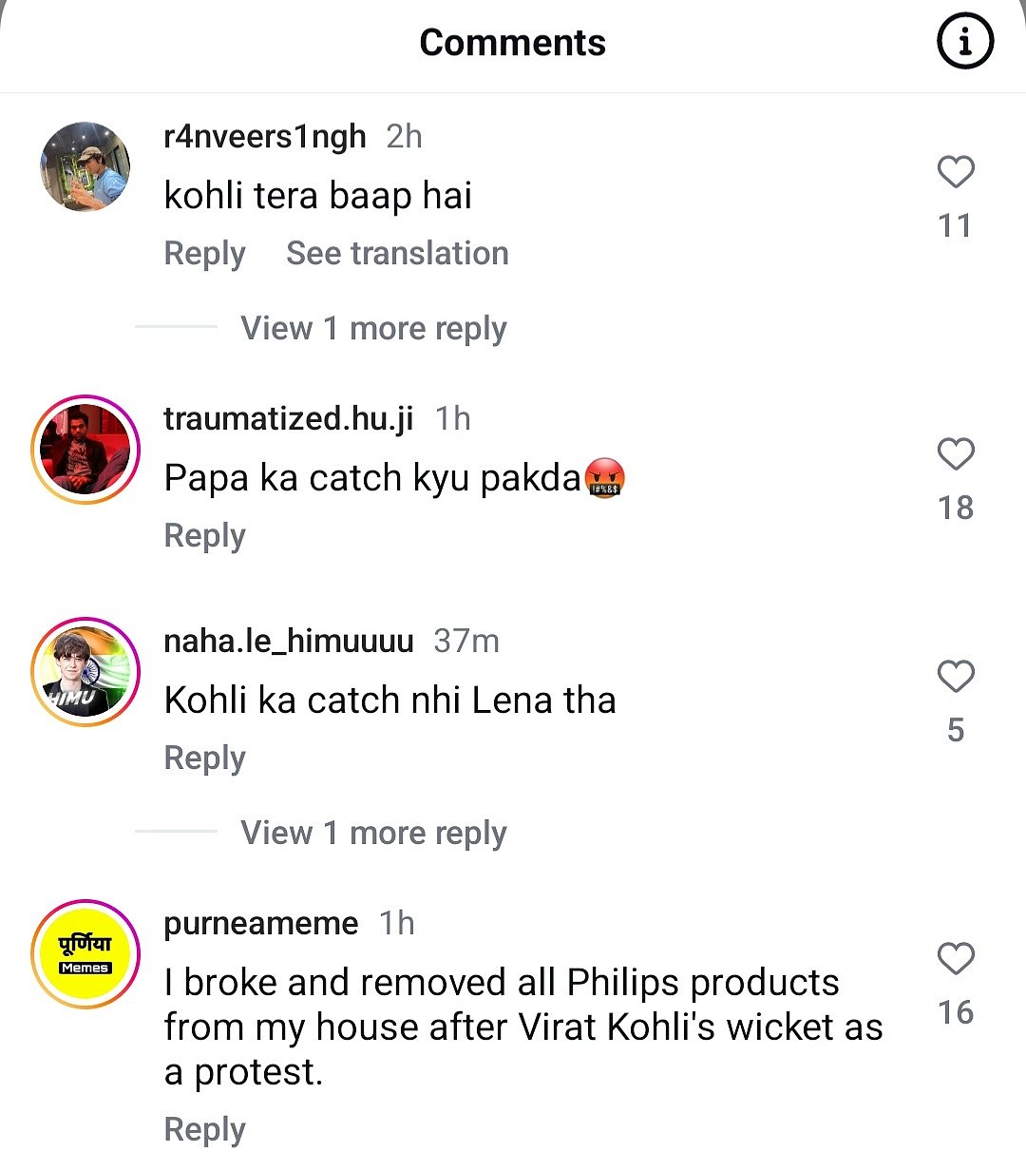Open the traumatized.hu.ji username link
The height and width of the screenshot is (1171, 1026).
[288, 419]
